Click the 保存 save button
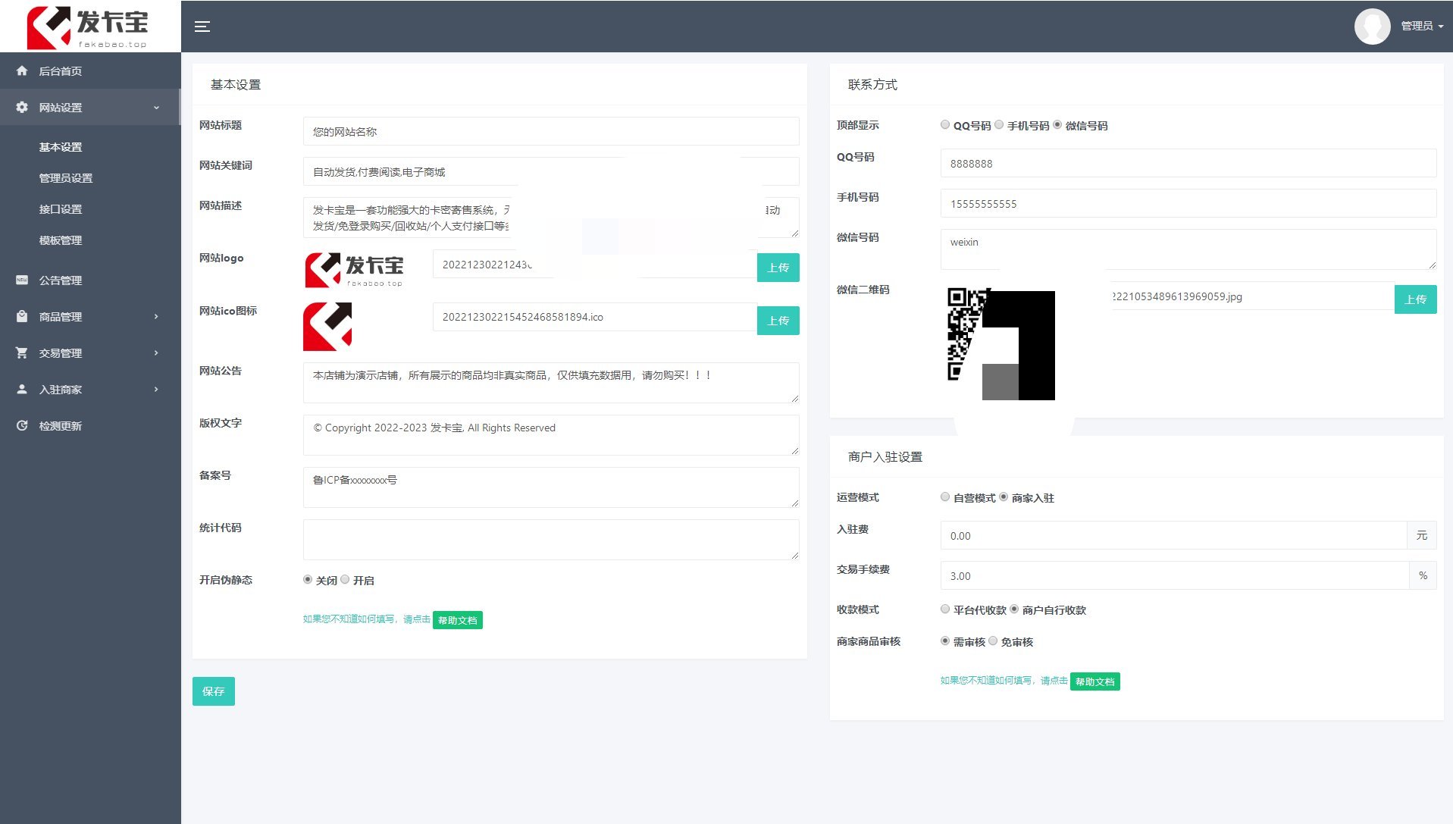 [x=213, y=691]
